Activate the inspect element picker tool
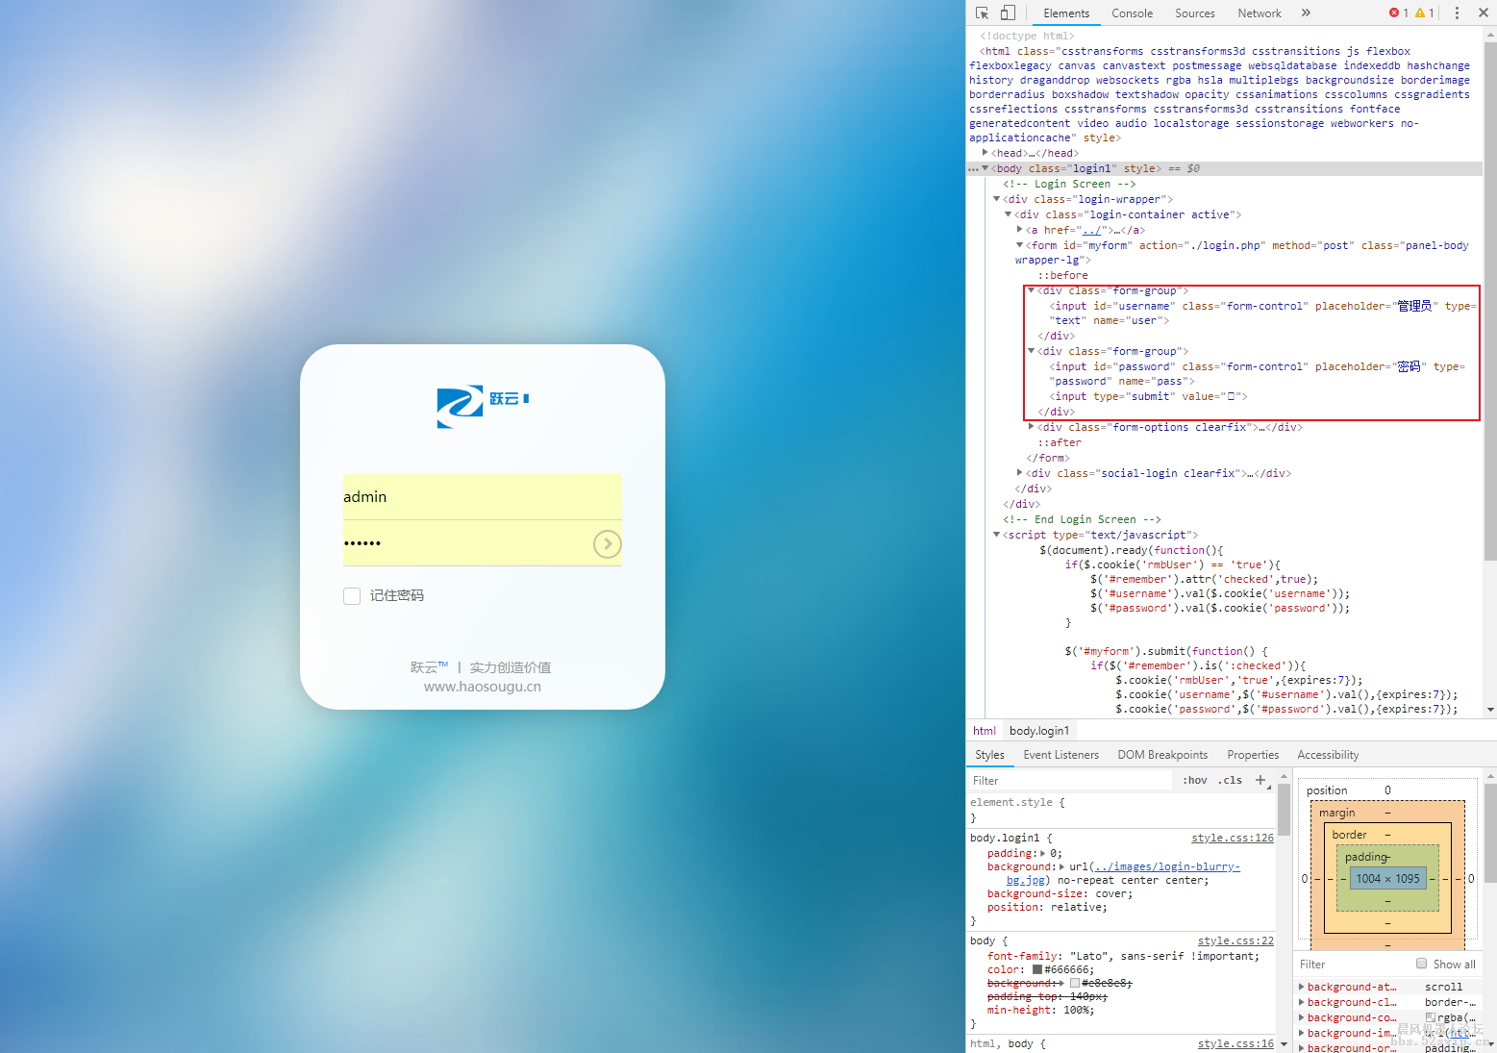 click(x=982, y=13)
